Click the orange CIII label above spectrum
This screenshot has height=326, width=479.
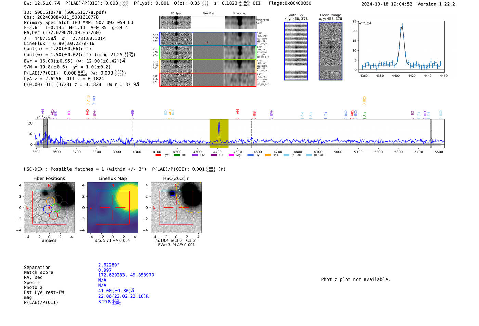pyautogui.click(x=364, y=101)
